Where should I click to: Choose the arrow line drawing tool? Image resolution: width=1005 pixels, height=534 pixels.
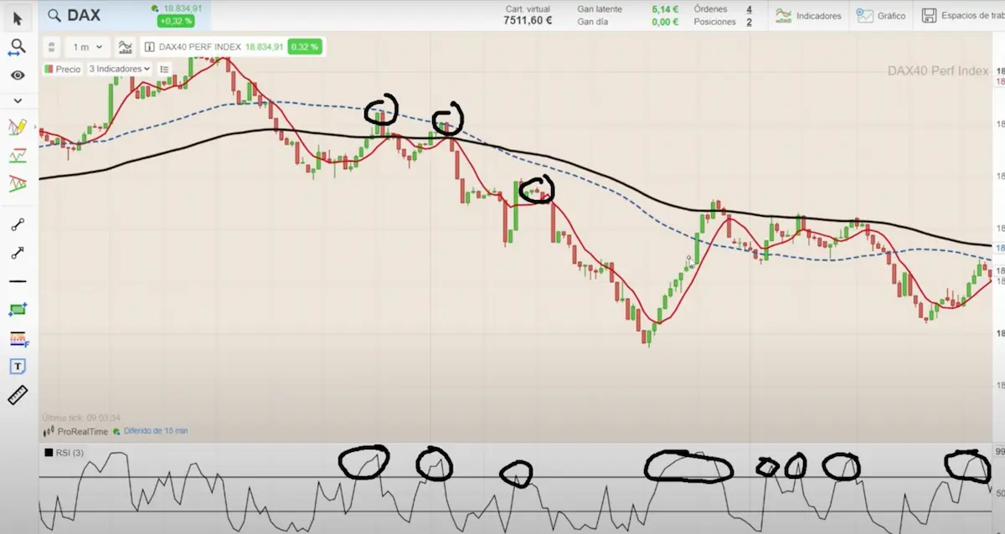coord(18,253)
